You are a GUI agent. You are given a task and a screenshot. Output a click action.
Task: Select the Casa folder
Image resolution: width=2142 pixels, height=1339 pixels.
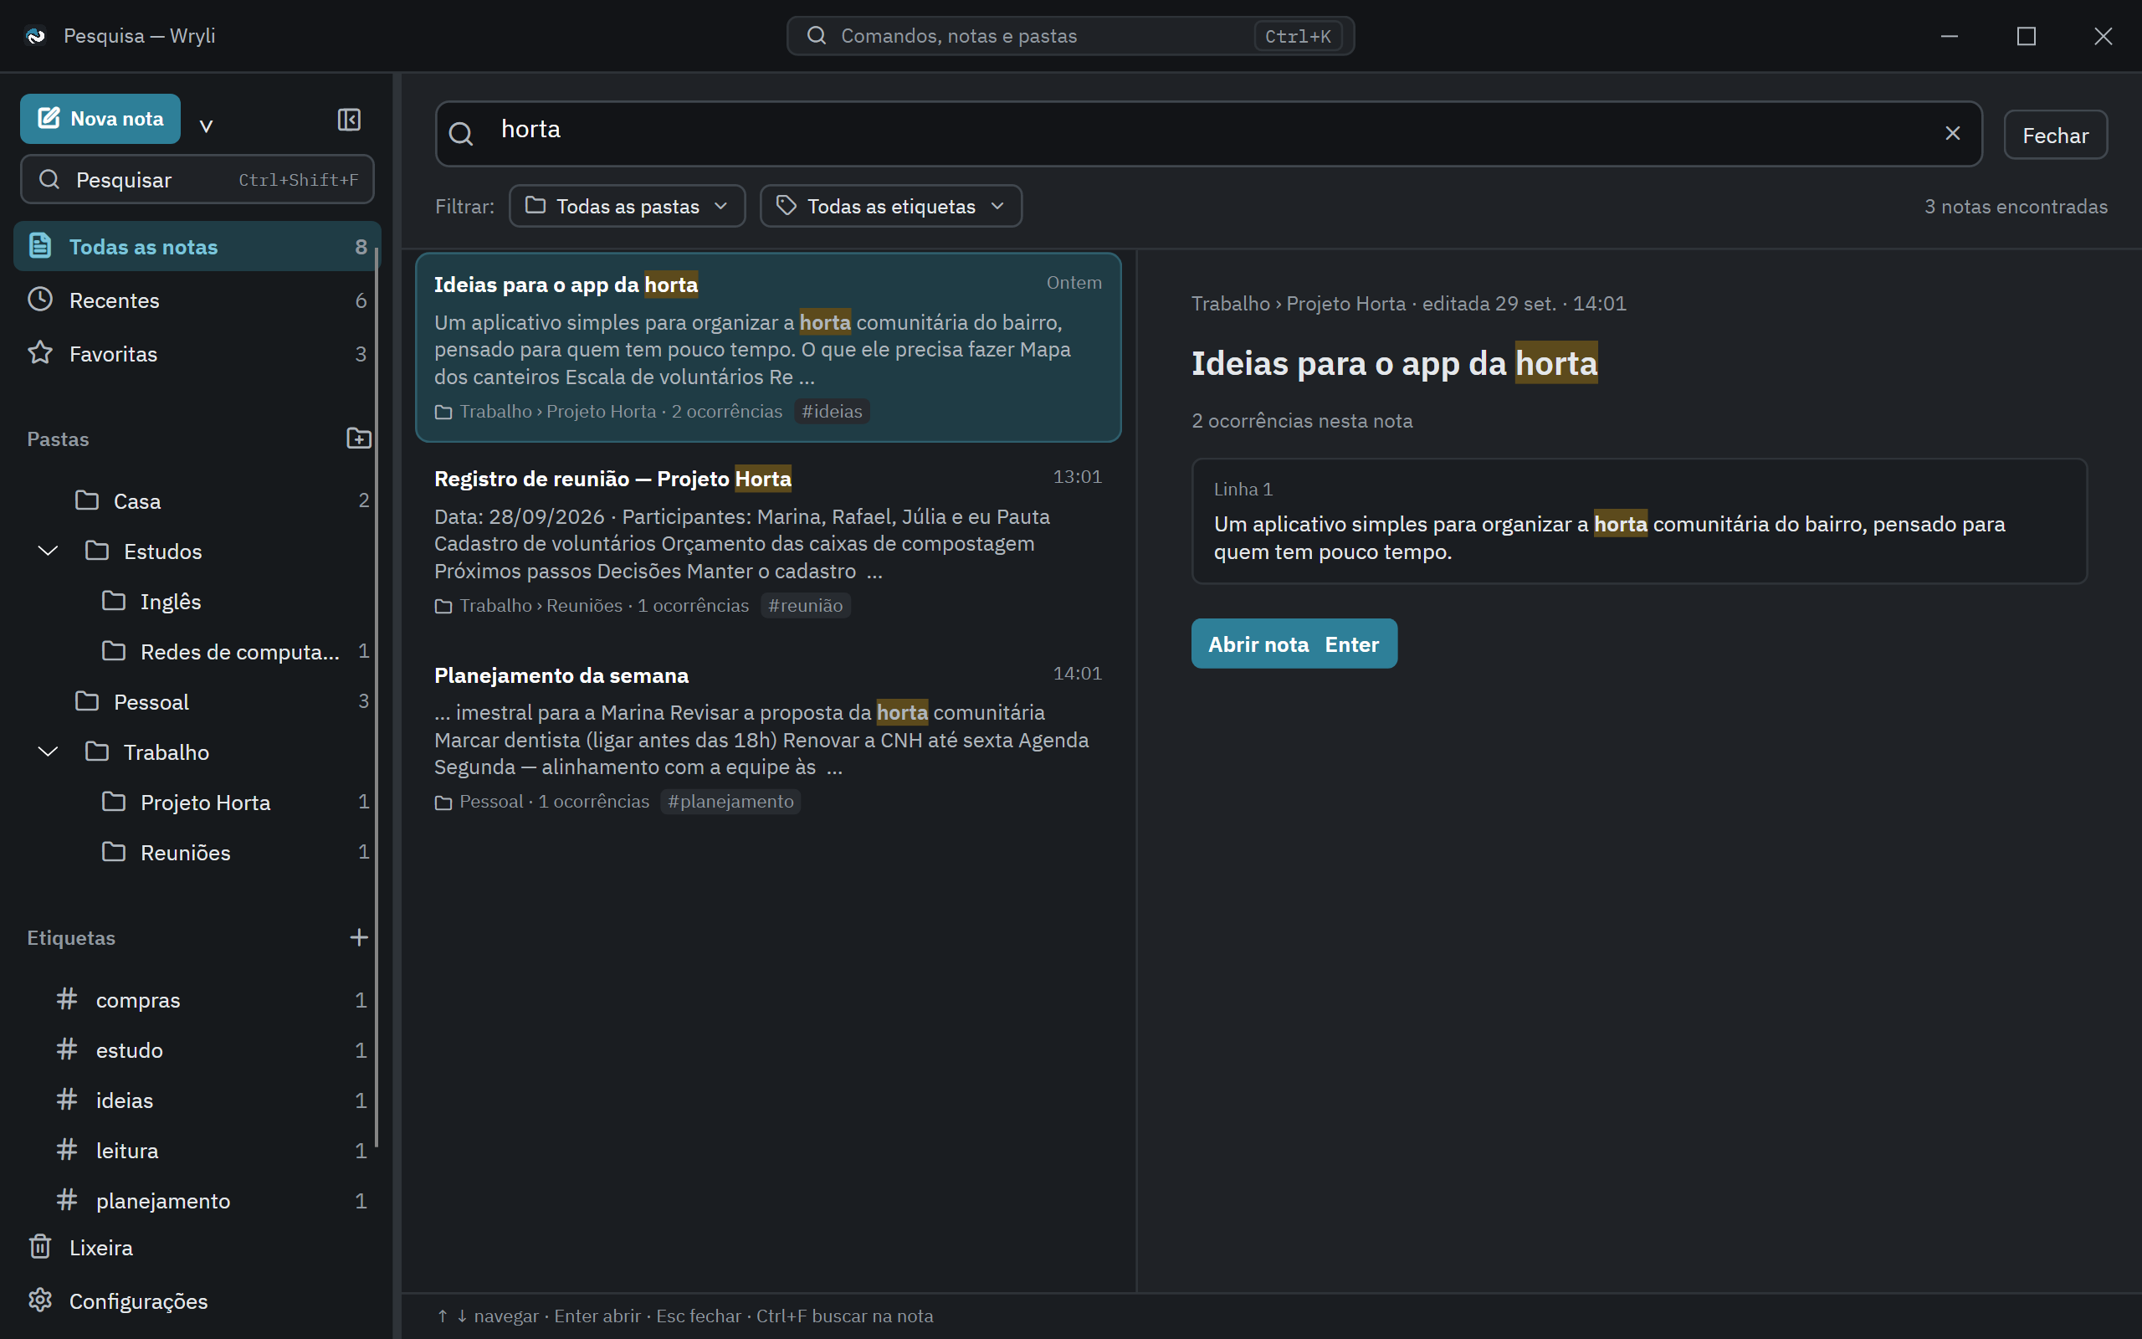197,500
